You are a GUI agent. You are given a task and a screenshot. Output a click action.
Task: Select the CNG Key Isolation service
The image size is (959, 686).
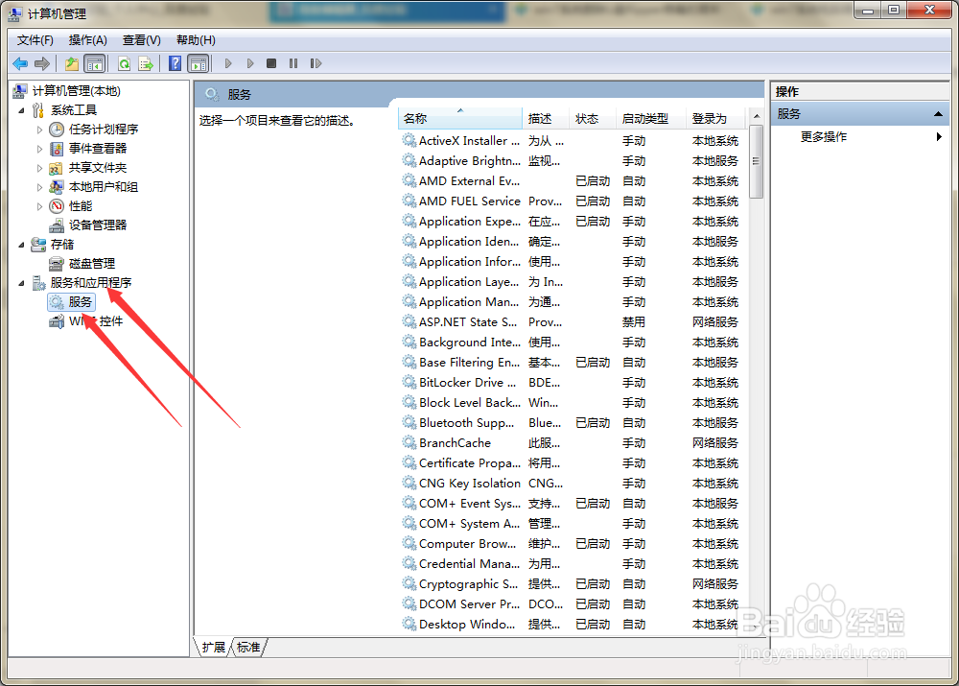click(x=573, y=484)
